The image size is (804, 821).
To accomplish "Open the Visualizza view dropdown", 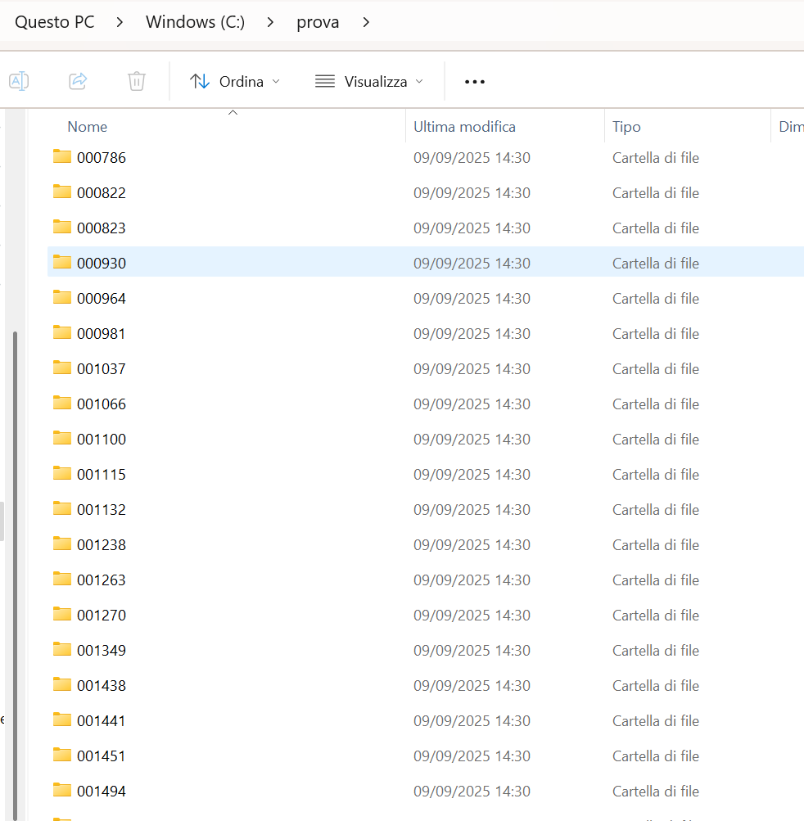I will [x=369, y=82].
